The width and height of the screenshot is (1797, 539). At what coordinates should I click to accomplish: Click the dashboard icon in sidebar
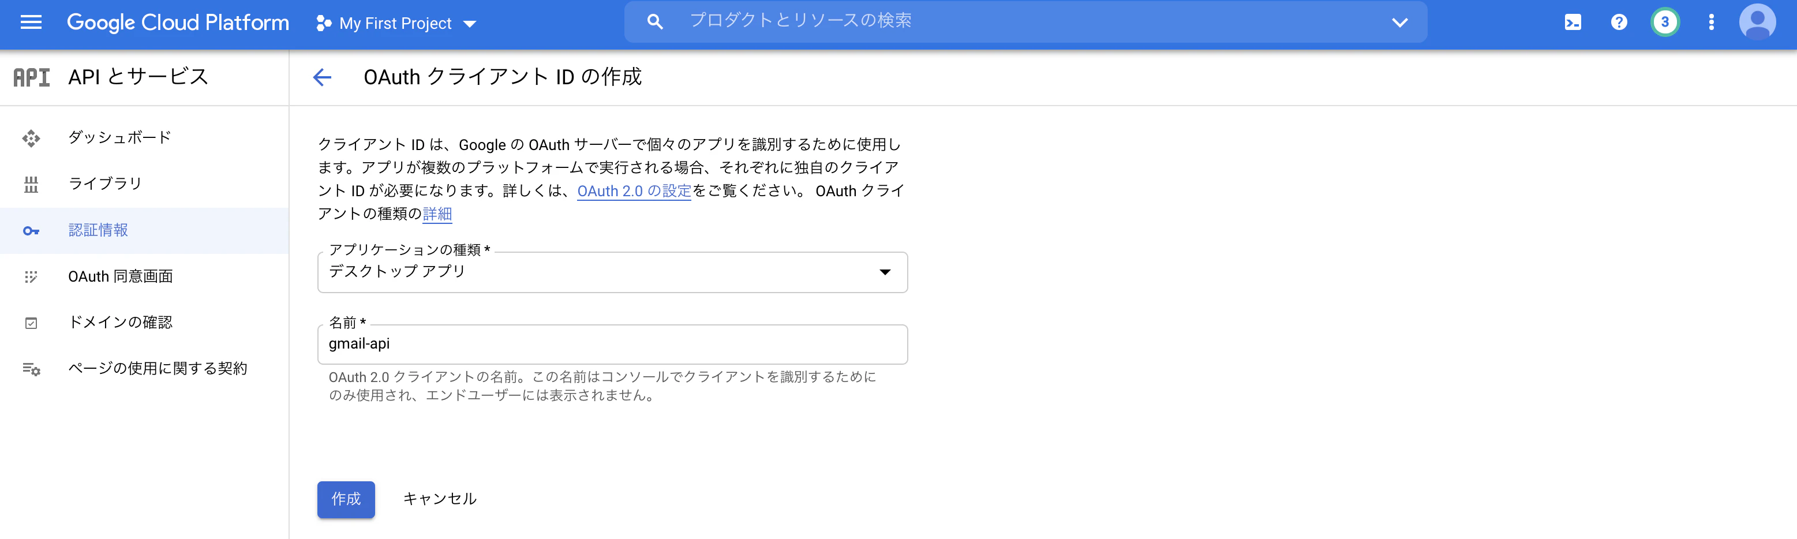click(x=31, y=138)
